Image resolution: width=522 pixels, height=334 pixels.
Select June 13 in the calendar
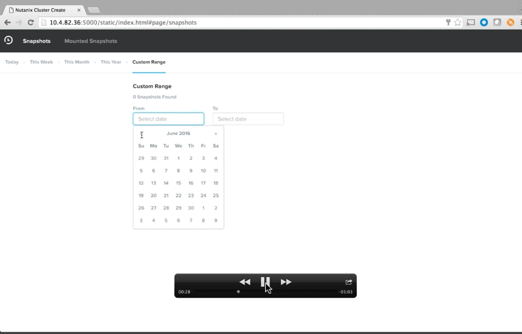(153, 183)
